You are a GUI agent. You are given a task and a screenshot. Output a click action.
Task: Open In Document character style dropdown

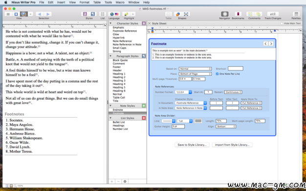click(x=191, y=103)
